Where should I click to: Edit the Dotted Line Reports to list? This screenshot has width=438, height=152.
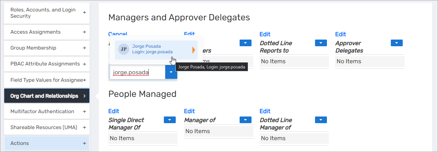click(x=265, y=34)
